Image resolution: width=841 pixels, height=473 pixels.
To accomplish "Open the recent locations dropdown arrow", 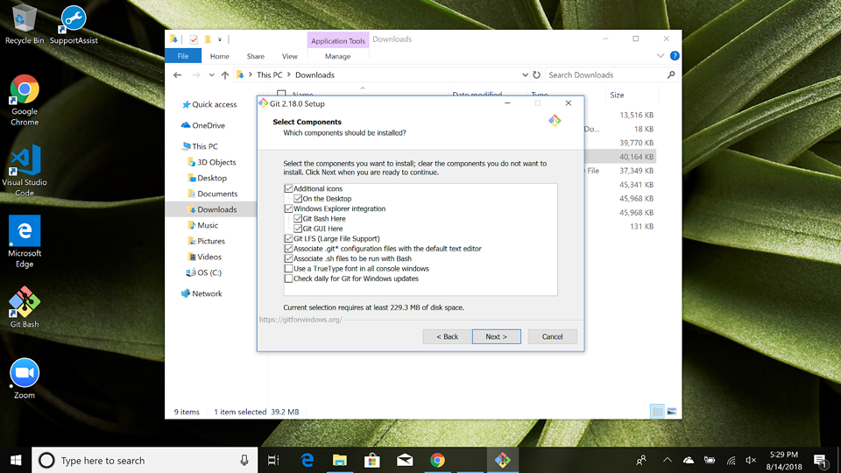I will pyautogui.click(x=212, y=75).
